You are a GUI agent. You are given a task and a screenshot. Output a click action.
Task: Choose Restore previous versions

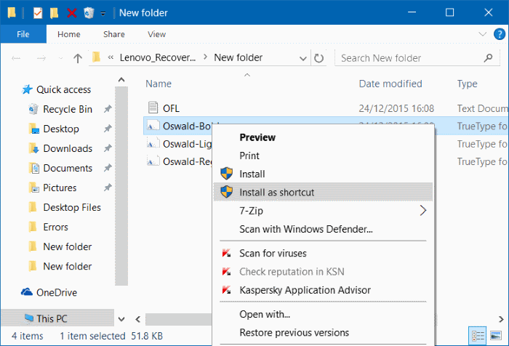[294, 333]
